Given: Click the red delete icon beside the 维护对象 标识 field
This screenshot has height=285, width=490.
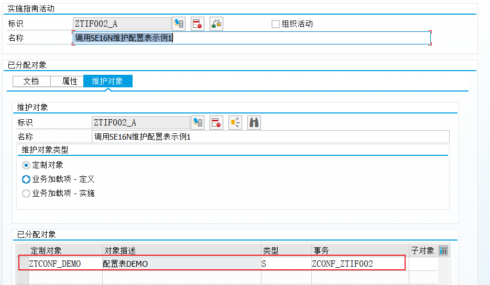Looking at the screenshot, I should click(x=216, y=122).
